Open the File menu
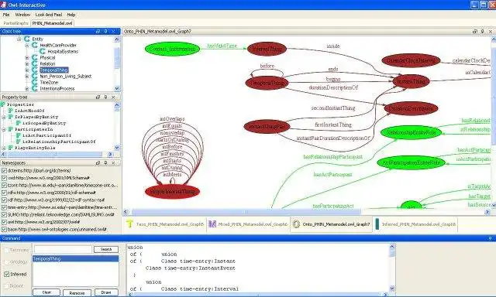The height and width of the screenshot is (297, 496). 6,15
